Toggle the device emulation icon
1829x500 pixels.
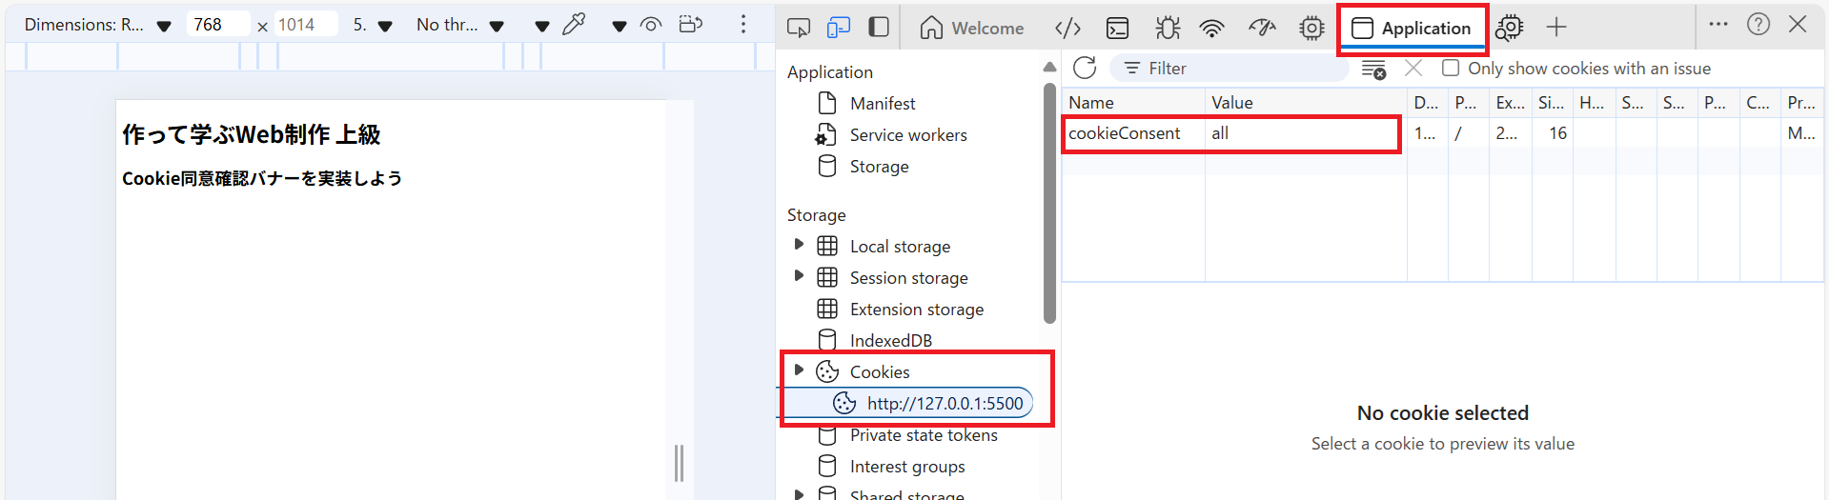pyautogui.click(x=838, y=28)
